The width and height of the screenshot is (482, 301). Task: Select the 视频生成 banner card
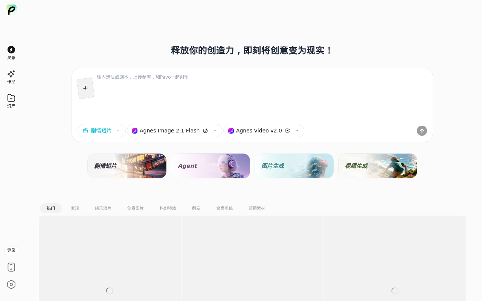pos(378,166)
